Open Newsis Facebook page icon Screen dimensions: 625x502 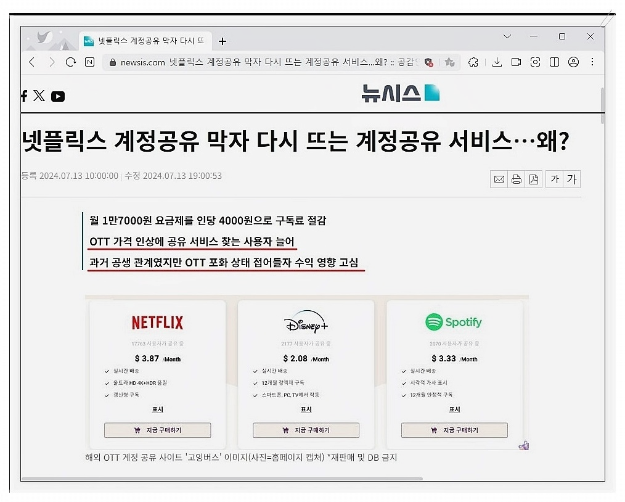point(24,96)
